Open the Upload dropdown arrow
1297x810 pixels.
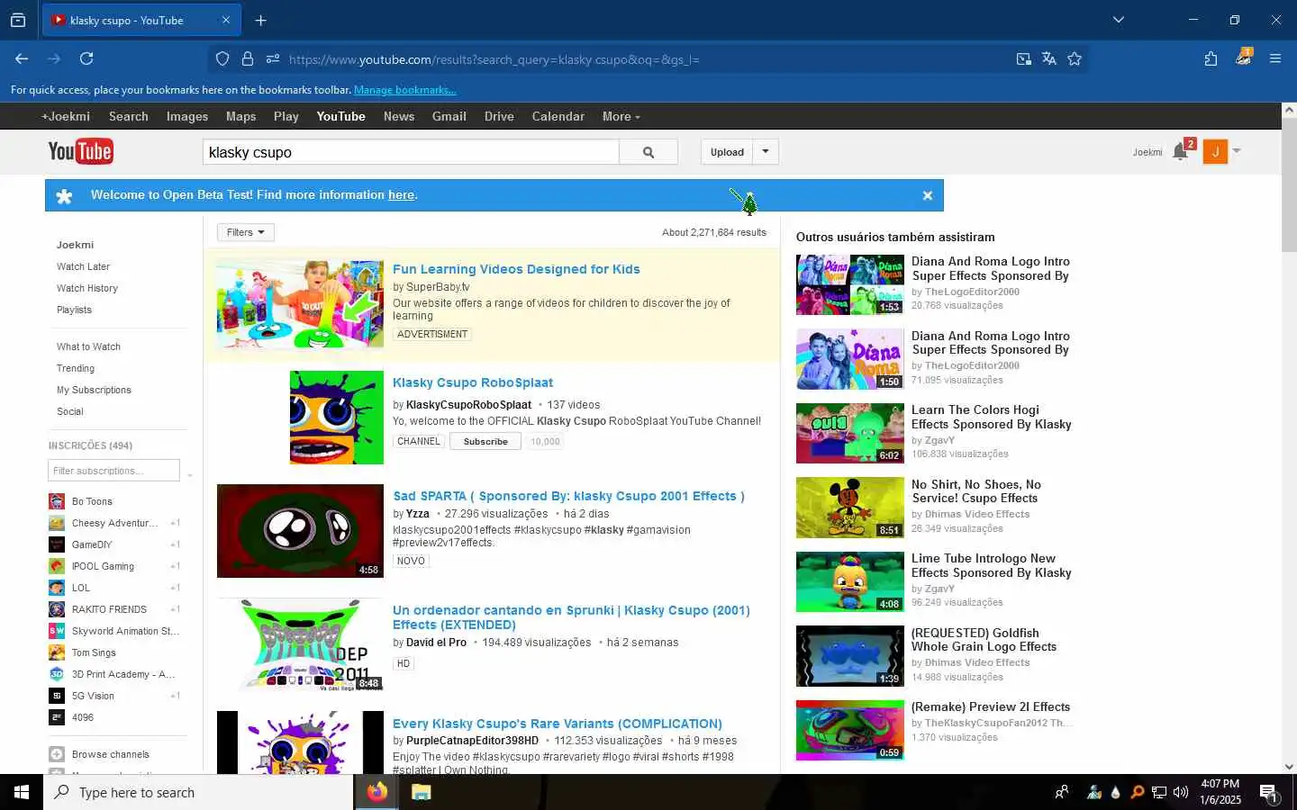[x=766, y=152]
